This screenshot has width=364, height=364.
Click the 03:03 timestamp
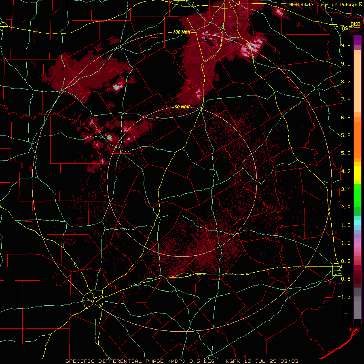point(289,361)
